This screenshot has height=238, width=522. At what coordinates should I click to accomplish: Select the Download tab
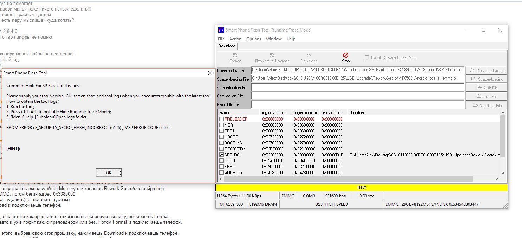pos(227,46)
